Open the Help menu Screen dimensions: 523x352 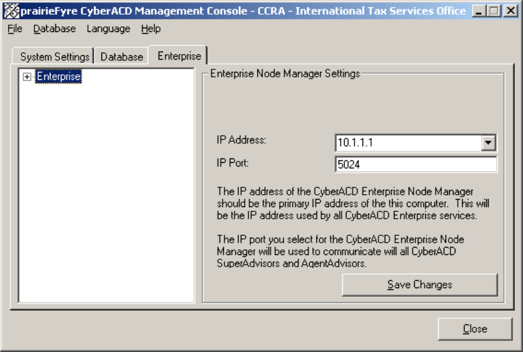151,29
